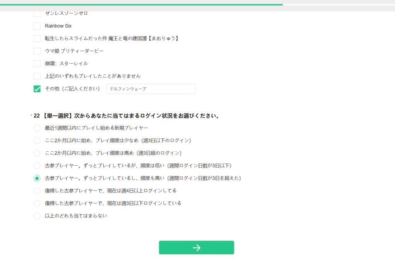Choose ここ2か月以内 プレイ頻度は少なめ option
The width and height of the screenshot is (395, 274).
[37, 141]
